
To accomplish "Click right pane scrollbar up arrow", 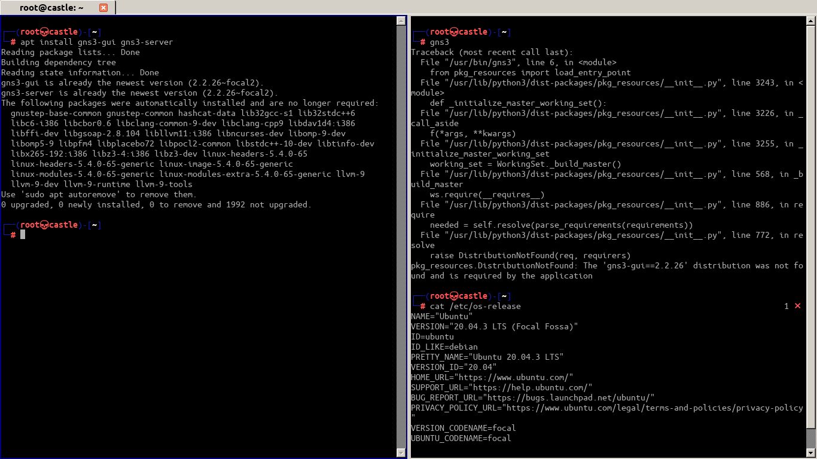I will [811, 21].
